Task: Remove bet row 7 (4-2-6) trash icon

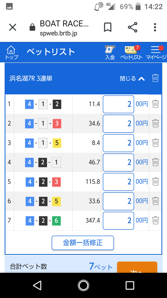Action: point(156,220)
